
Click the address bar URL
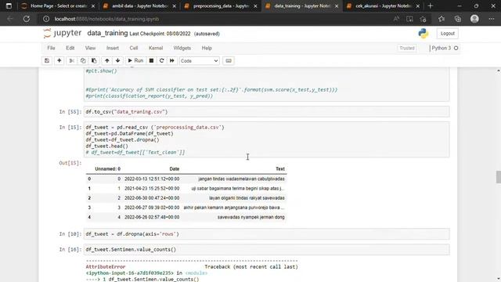click(106, 19)
